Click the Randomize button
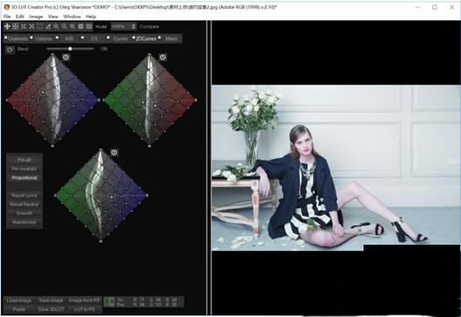Screen dimensions: 461x317 click(24, 222)
